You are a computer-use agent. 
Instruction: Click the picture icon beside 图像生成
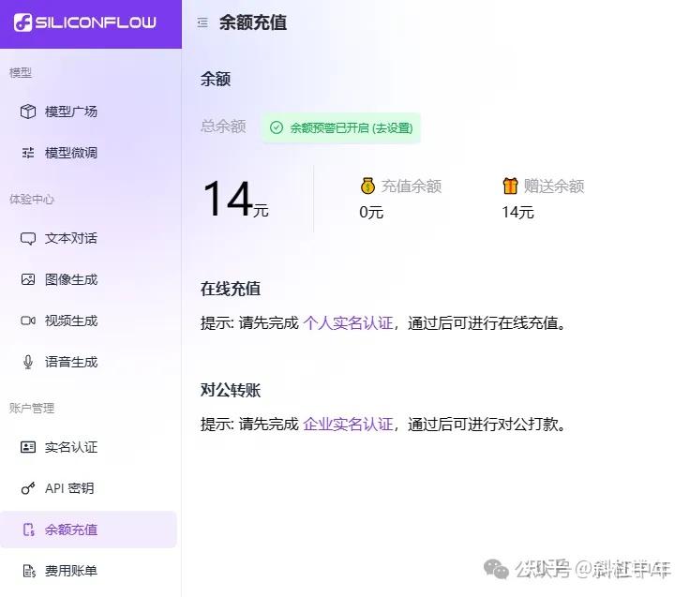pyautogui.click(x=28, y=279)
